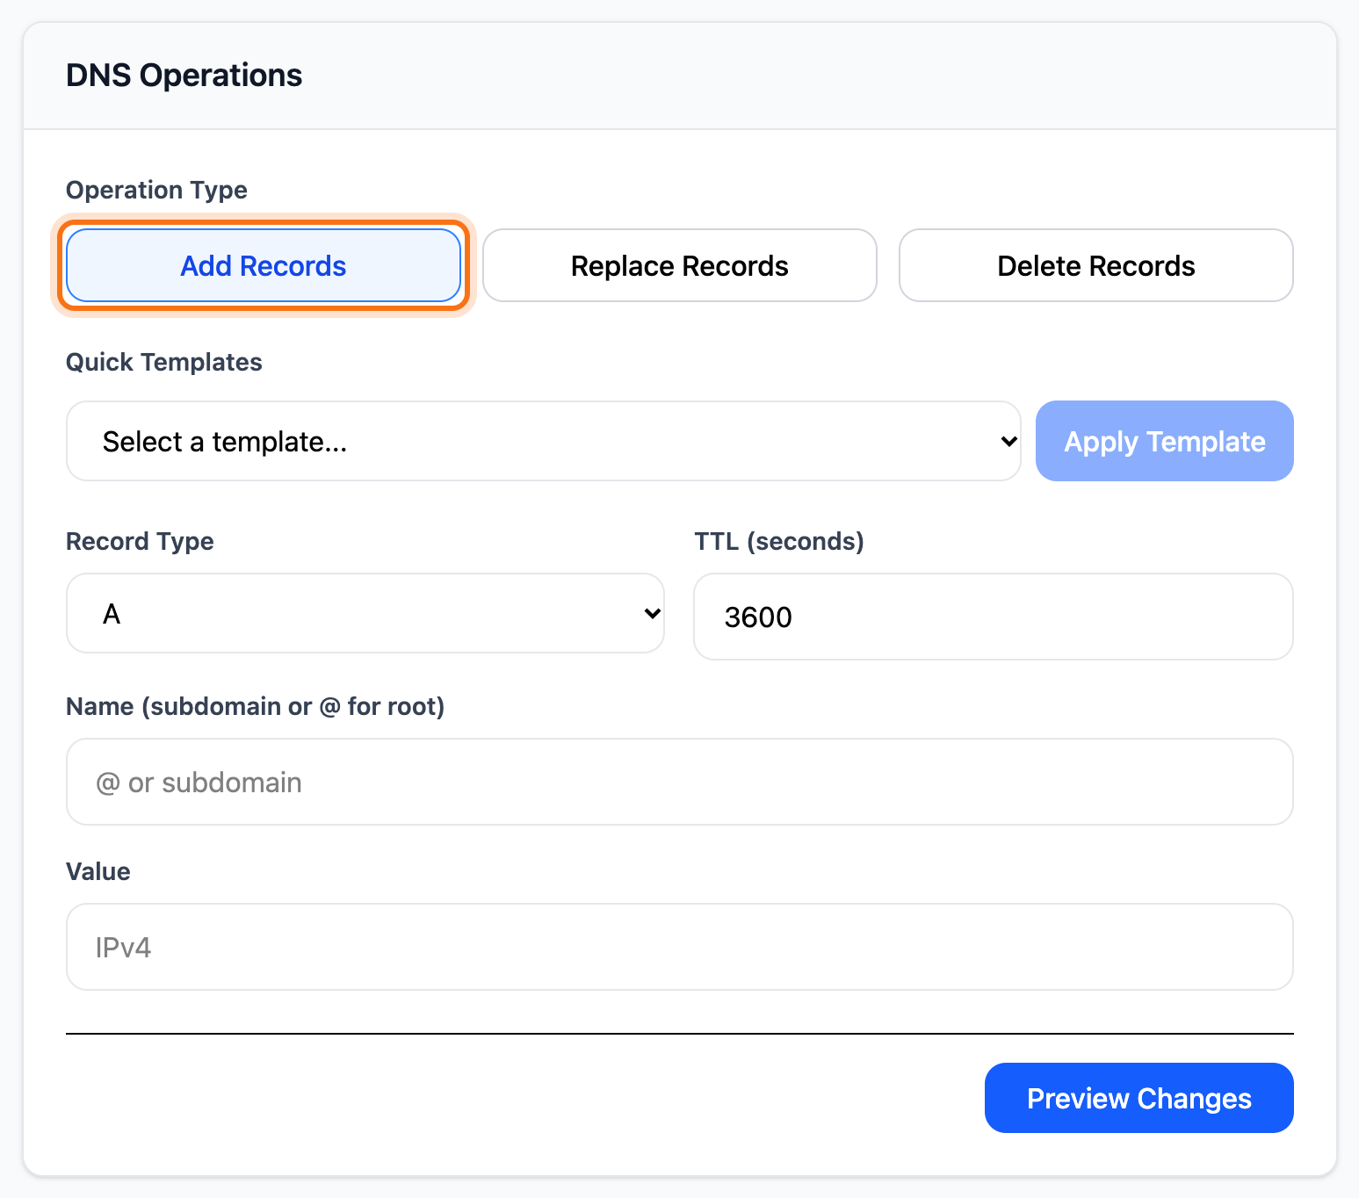The image size is (1359, 1198).
Task: Click the DNS Operations heading
Action: (x=184, y=76)
